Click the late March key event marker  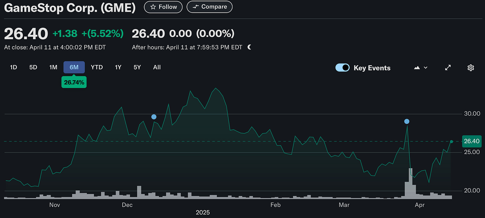click(407, 121)
